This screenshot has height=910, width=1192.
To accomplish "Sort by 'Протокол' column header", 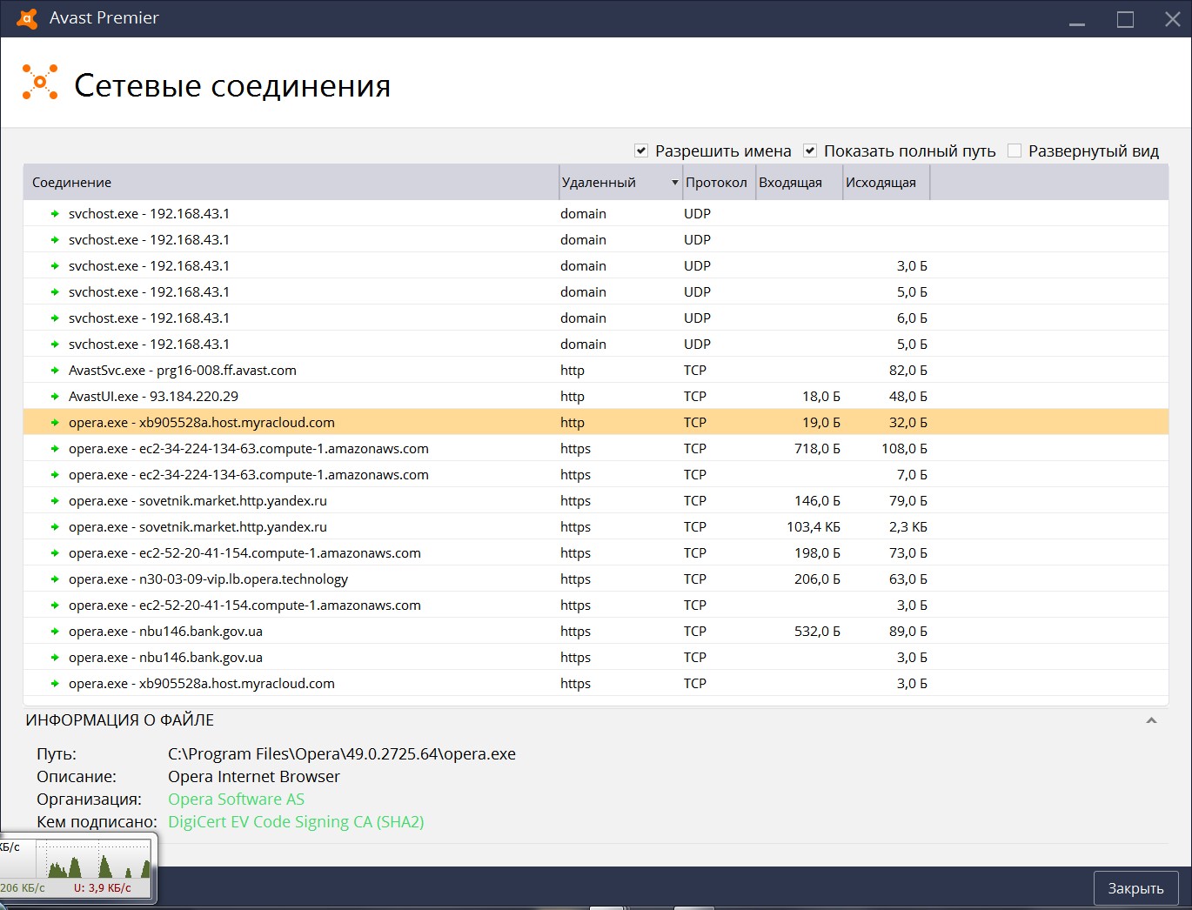I will (x=718, y=183).
